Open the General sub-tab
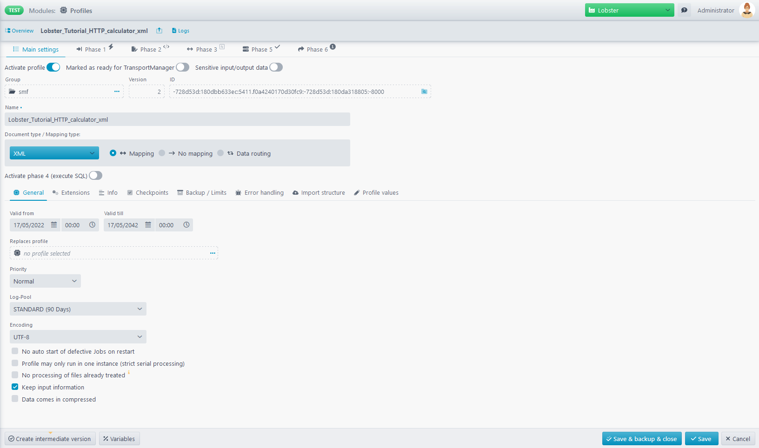The image size is (759, 448). [x=29, y=192]
